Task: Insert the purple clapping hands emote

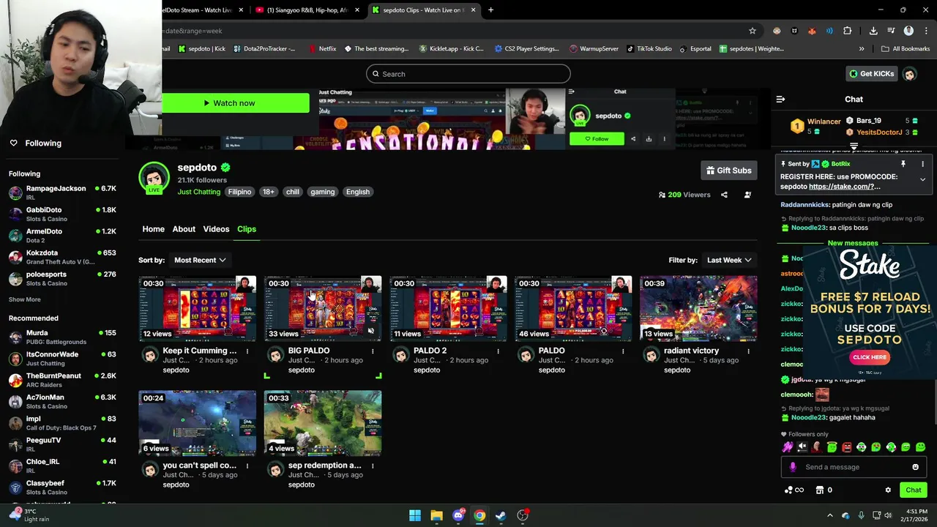Action: (788, 447)
